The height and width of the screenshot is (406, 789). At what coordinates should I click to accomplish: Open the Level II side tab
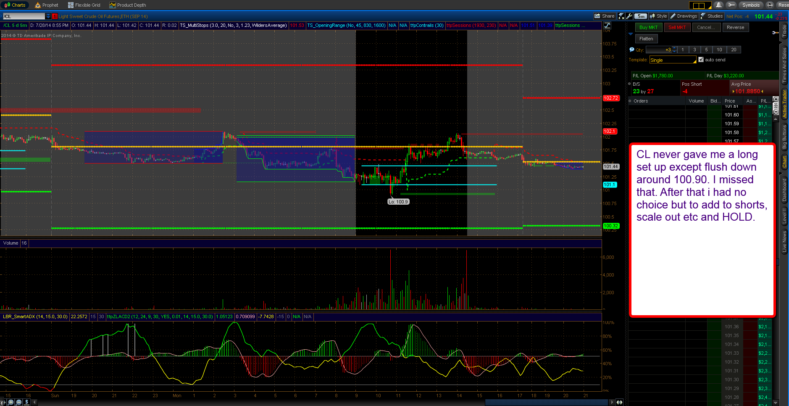pyautogui.click(x=784, y=216)
